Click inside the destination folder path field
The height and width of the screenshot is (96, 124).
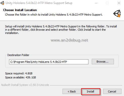click(49, 62)
